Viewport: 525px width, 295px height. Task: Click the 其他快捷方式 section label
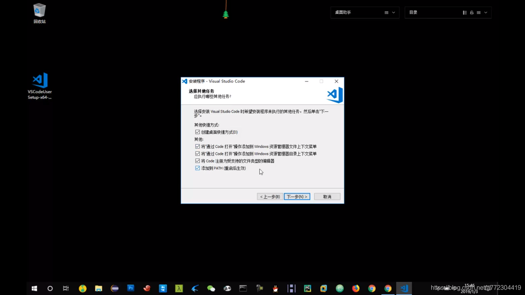click(x=207, y=125)
